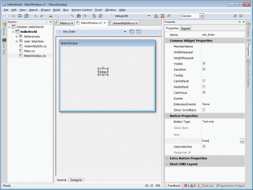Toggle the CanFocus checkbox

click(x=204, y=92)
